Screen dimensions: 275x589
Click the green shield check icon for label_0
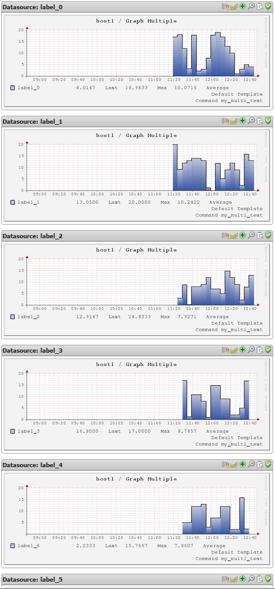[x=268, y=6]
